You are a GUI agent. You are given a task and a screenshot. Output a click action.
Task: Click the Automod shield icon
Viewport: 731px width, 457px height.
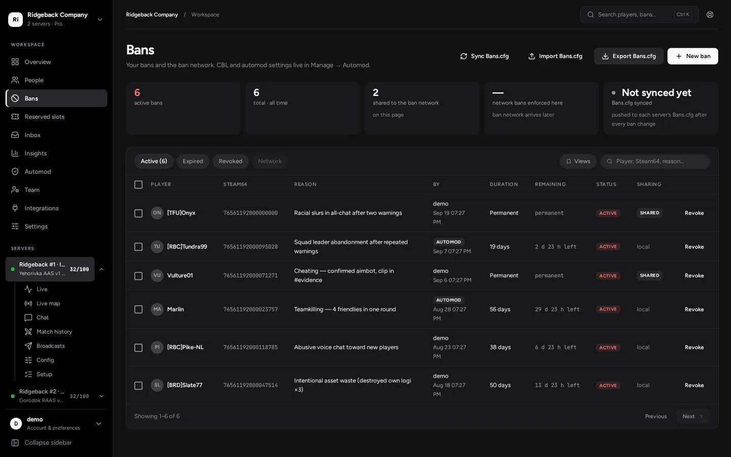pos(15,172)
